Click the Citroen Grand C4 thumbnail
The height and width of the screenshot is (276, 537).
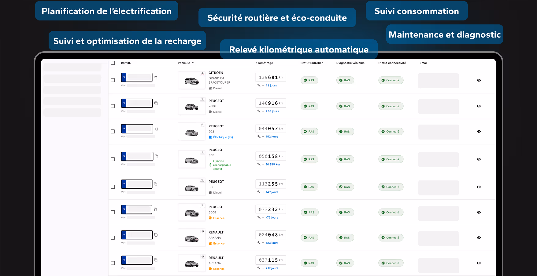pyautogui.click(x=192, y=80)
